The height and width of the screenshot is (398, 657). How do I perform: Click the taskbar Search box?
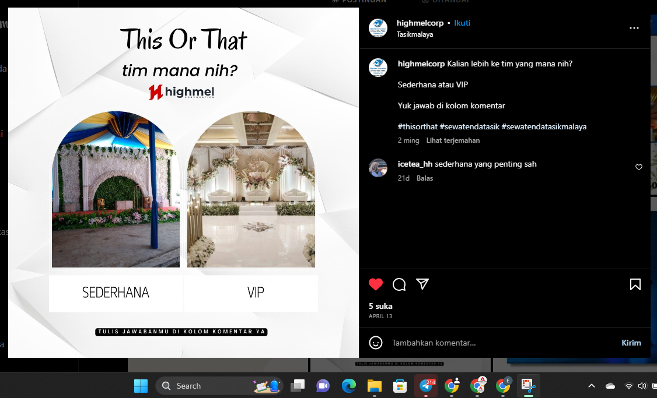pos(219,386)
